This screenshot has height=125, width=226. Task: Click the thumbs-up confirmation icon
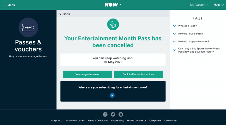point(113,25)
